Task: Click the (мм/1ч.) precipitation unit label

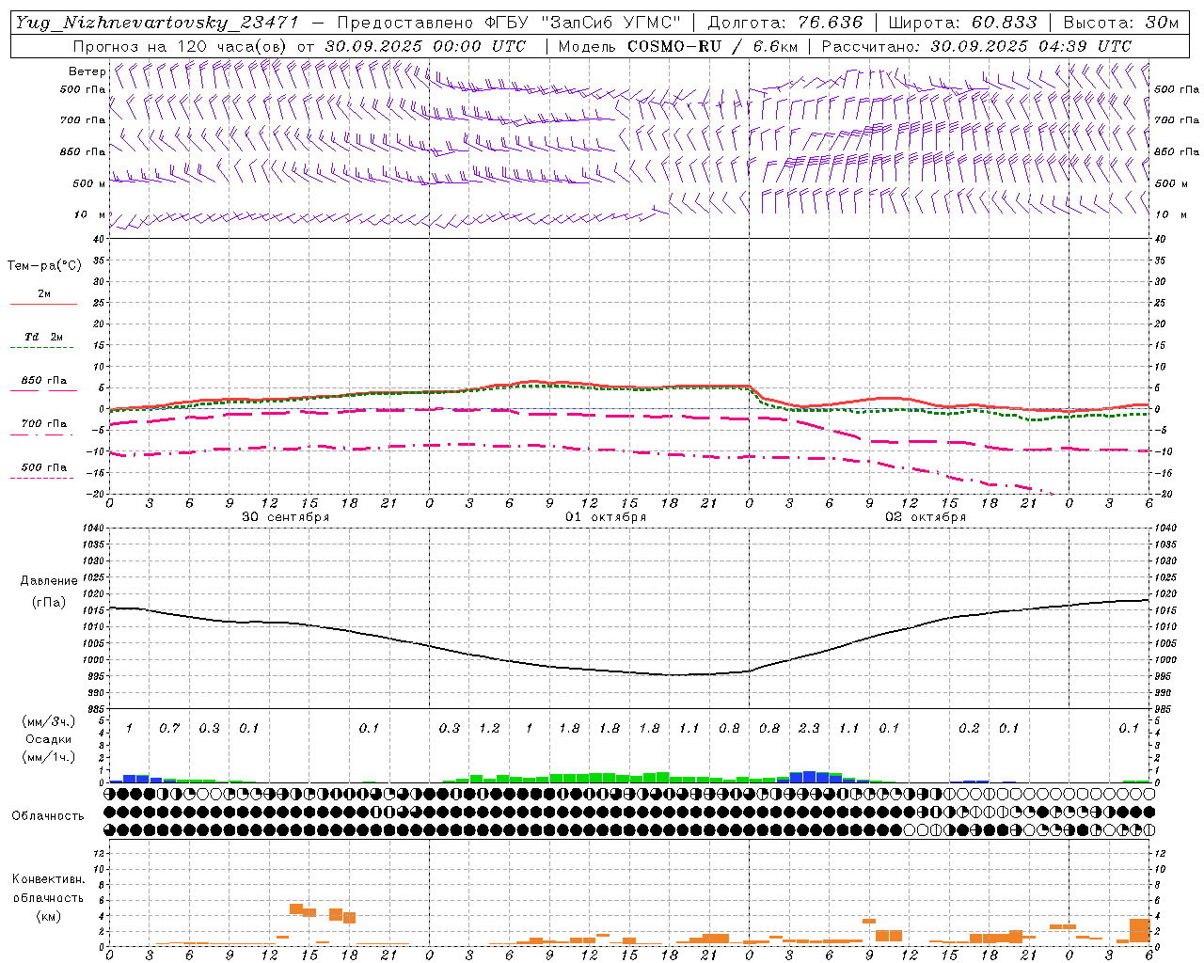Action: pyautogui.click(x=49, y=756)
